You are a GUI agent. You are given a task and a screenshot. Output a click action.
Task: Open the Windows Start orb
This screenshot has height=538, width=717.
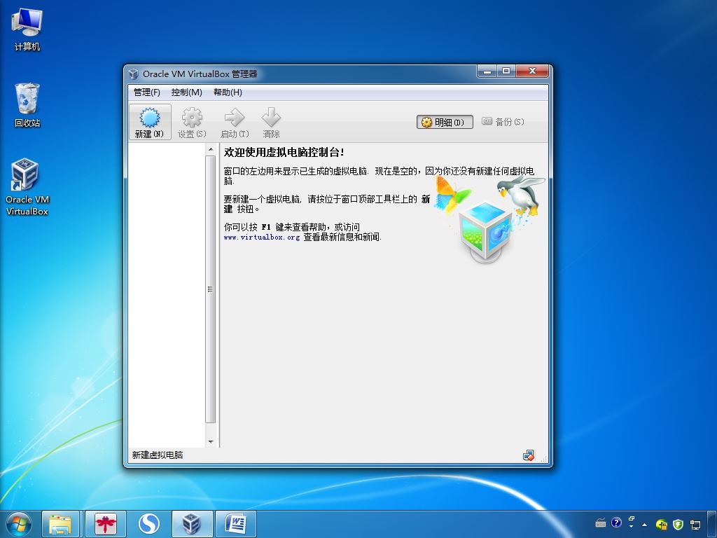click(x=19, y=524)
